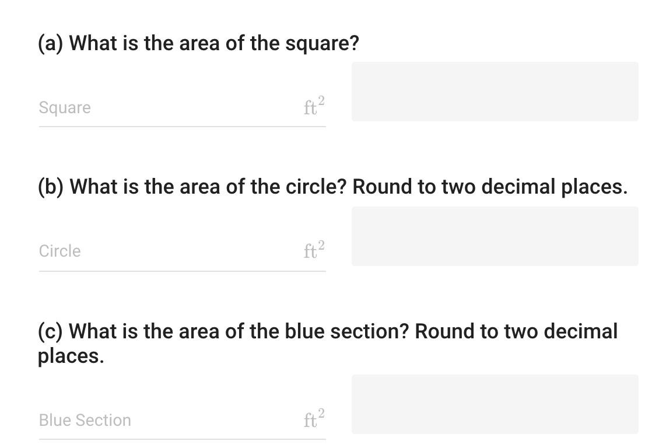This screenshot has width=645, height=448.
Task: Click the Blue Section answer field
Action: [175, 423]
